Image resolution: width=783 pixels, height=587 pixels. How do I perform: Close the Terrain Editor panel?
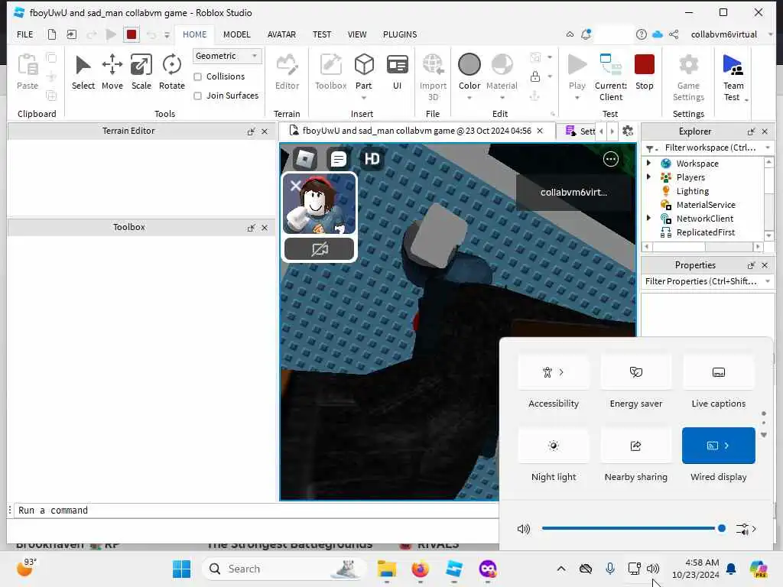pos(265,131)
